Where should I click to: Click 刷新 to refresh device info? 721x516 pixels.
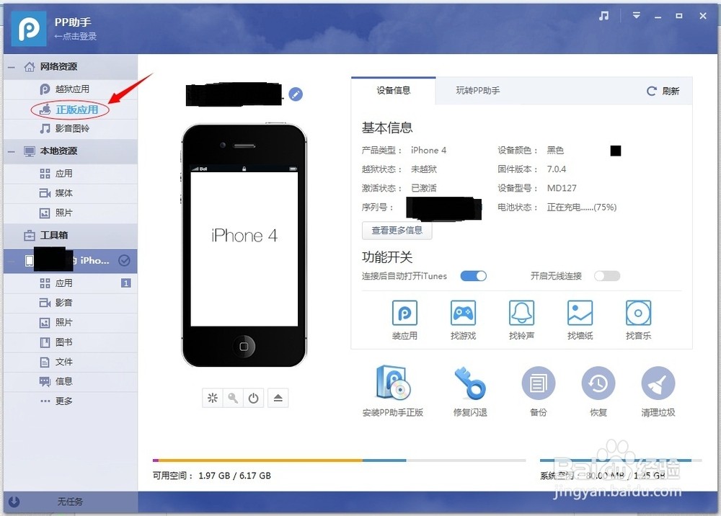(x=663, y=91)
